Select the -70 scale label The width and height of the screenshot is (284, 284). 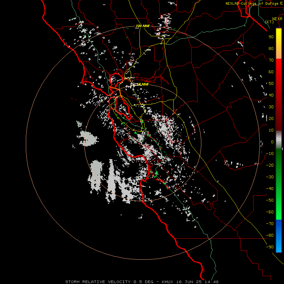tap(270, 224)
